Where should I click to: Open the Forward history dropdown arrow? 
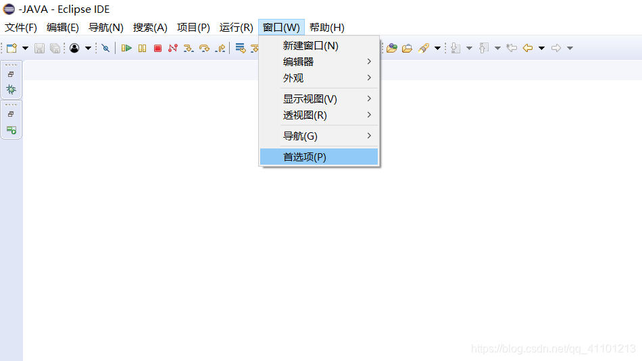coord(570,48)
